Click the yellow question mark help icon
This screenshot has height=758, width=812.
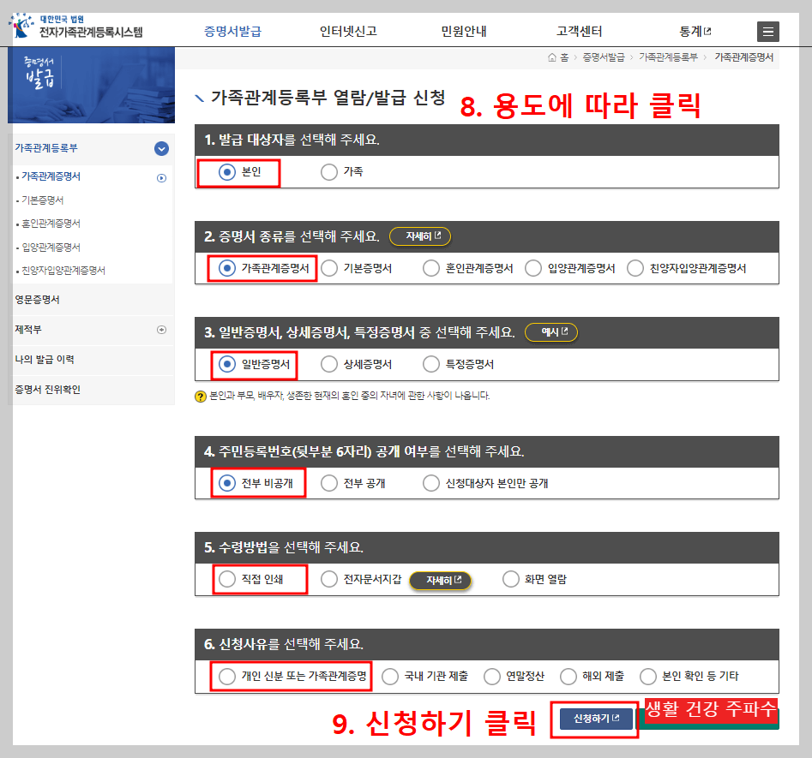point(199,395)
